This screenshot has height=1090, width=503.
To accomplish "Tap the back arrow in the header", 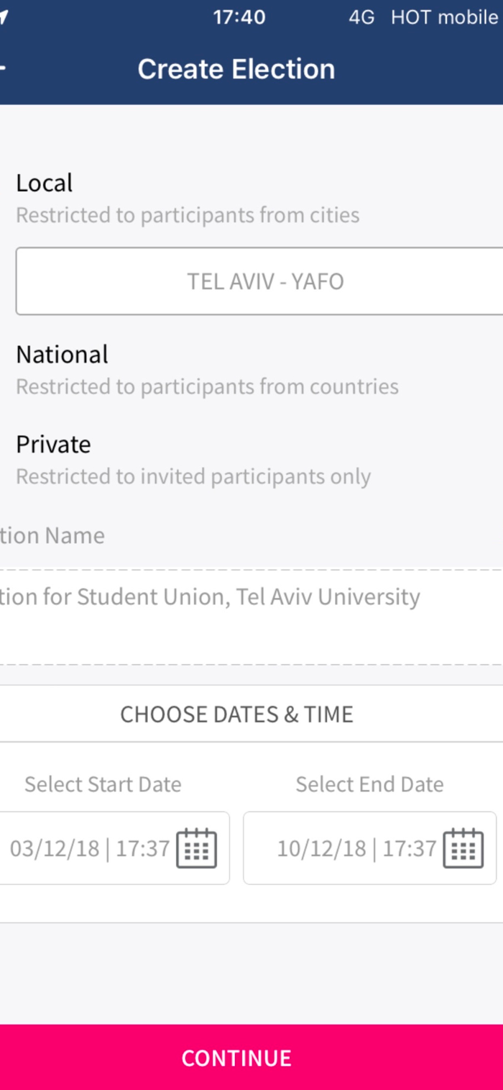I will pyautogui.click(x=4, y=69).
